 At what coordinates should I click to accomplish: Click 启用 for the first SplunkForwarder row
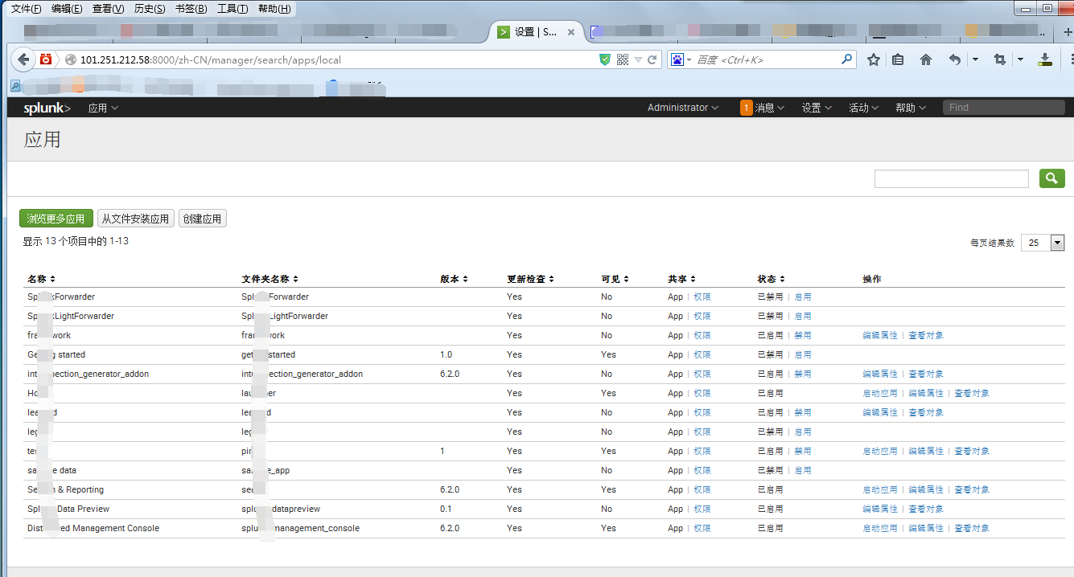803,297
